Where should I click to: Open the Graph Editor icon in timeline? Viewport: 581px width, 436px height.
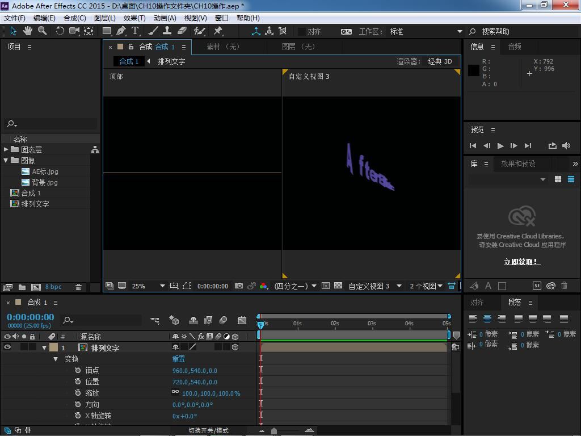242,320
